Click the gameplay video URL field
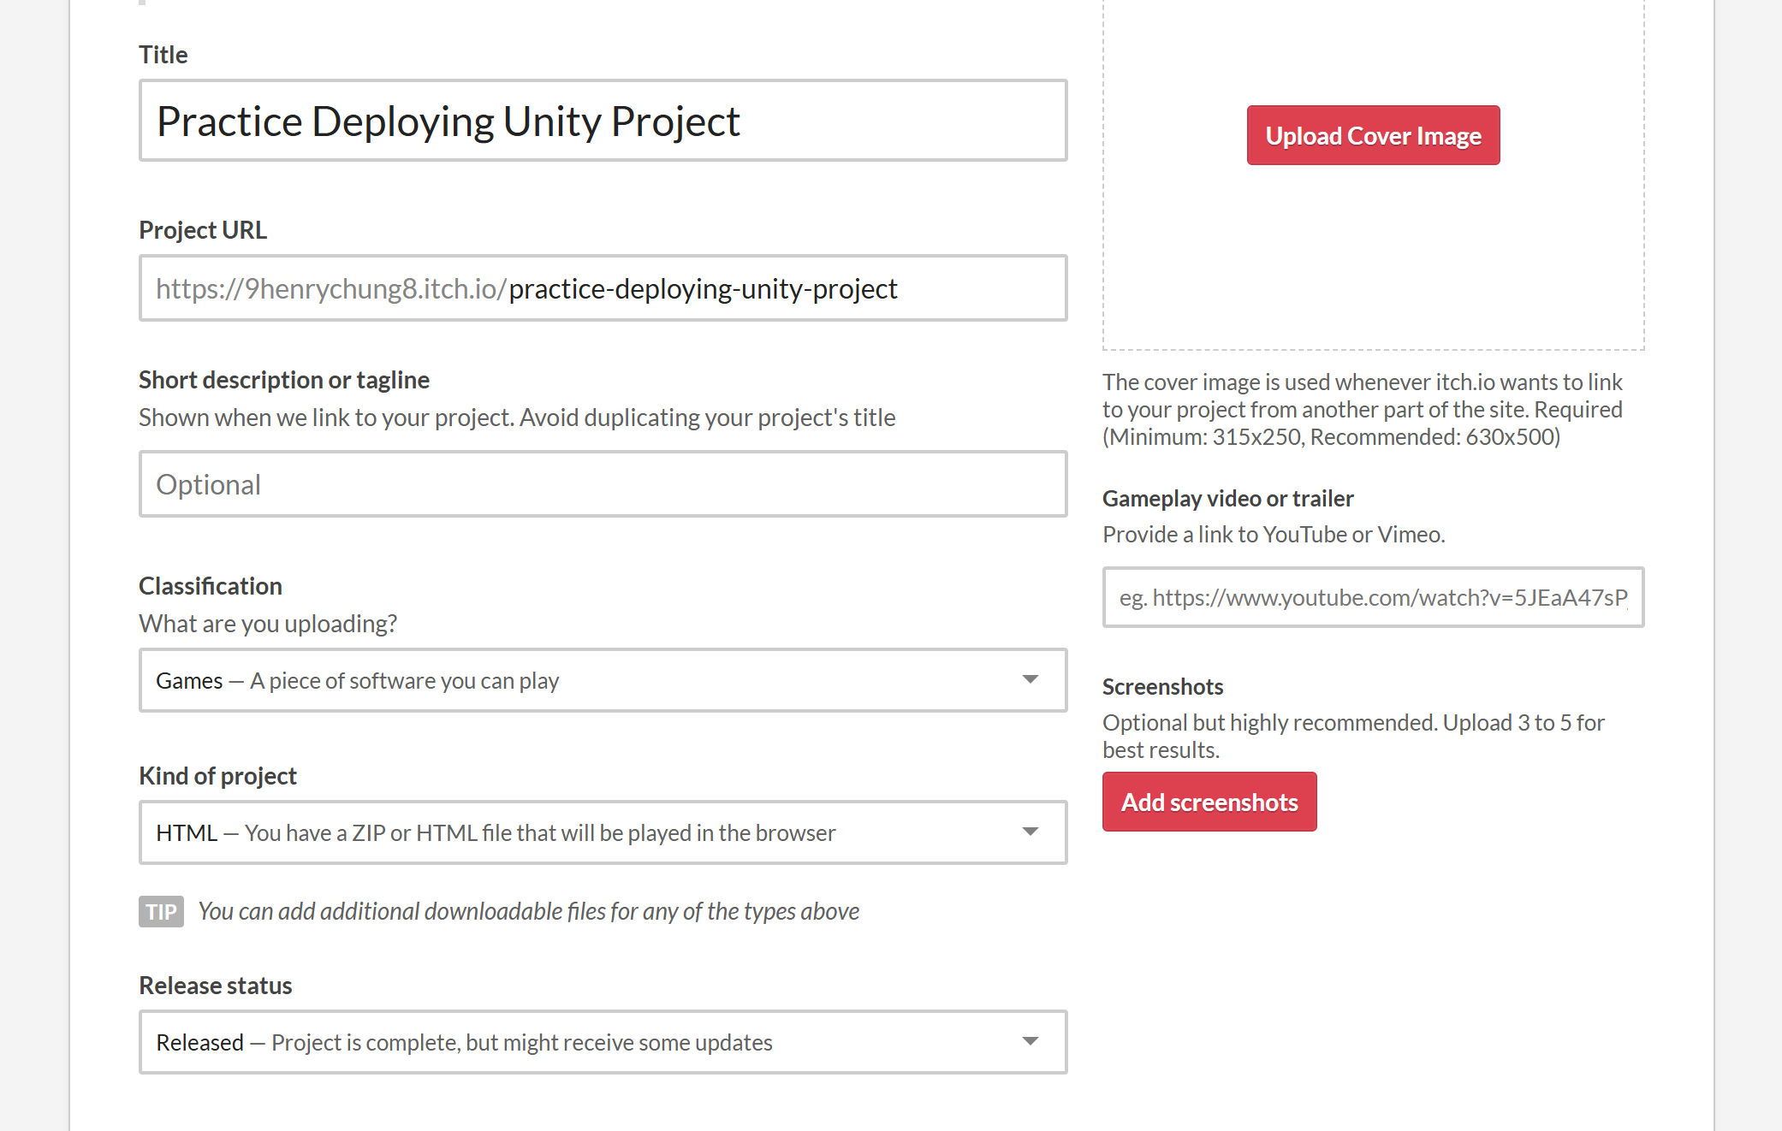1782x1131 pixels. pyautogui.click(x=1373, y=597)
